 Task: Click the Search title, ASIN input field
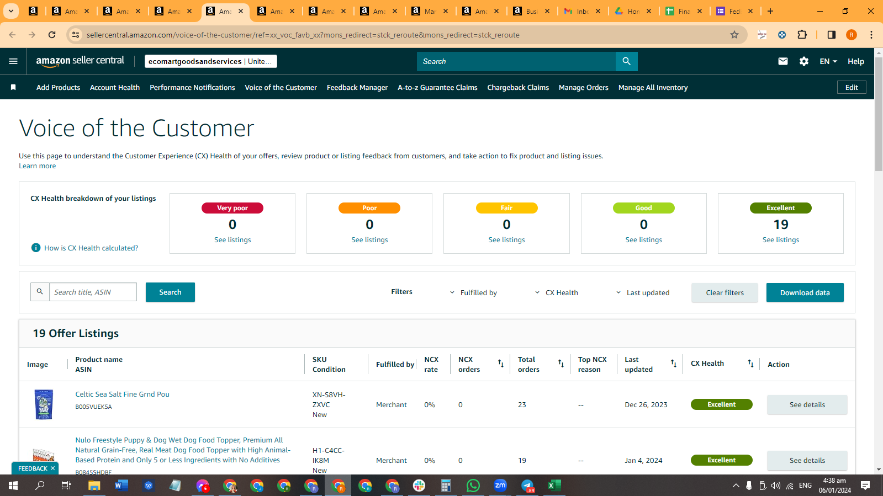pyautogui.click(x=93, y=292)
